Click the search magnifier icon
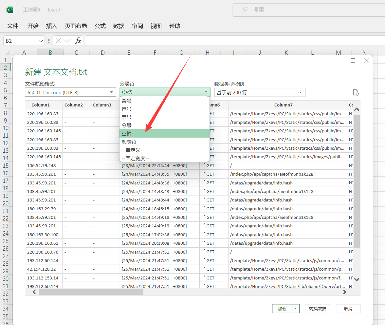385x325 pixels. click(x=245, y=10)
